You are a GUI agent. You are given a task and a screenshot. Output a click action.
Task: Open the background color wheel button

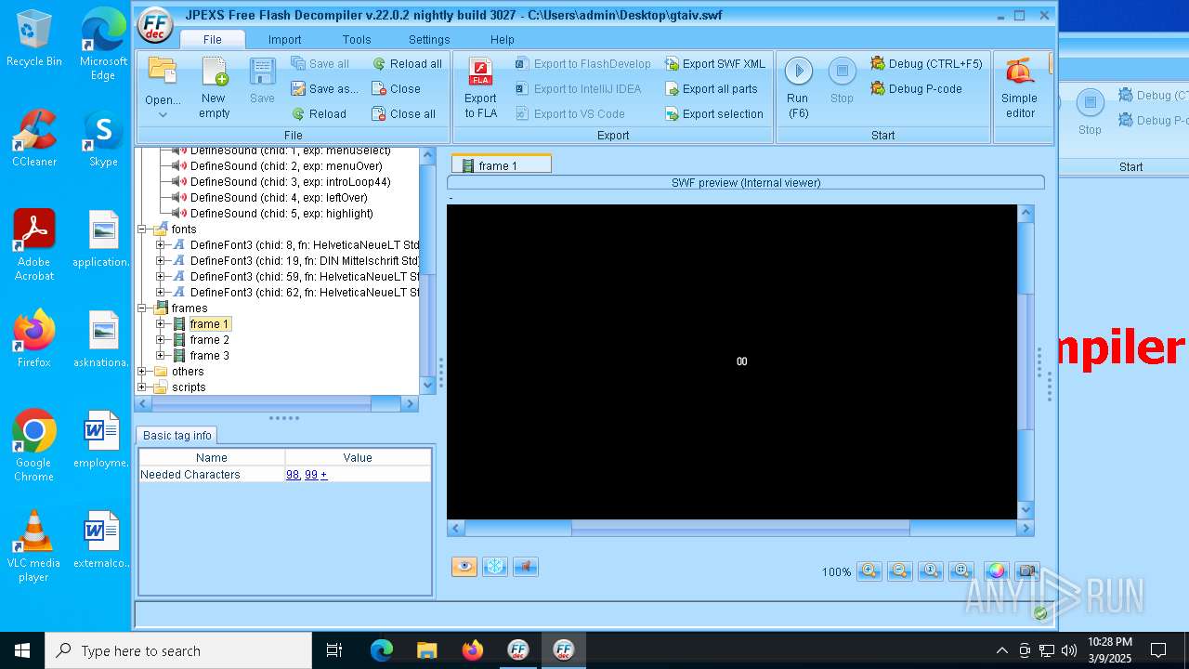[x=996, y=571]
